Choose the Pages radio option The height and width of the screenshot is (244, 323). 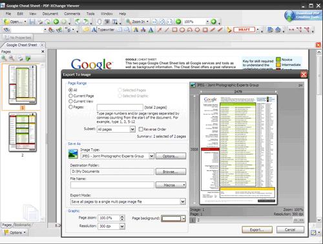coord(70,107)
